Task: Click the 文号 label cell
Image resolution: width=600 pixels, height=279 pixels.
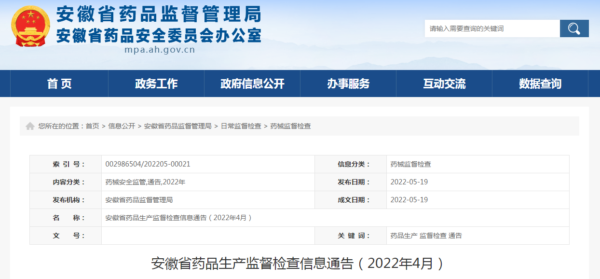Action: (66, 236)
